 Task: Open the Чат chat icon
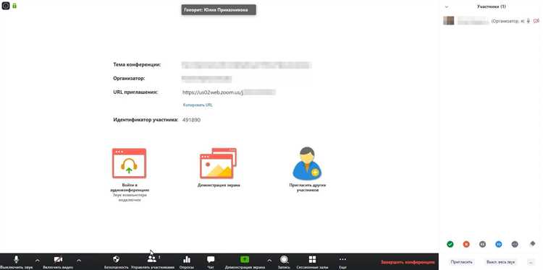[x=211, y=259]
